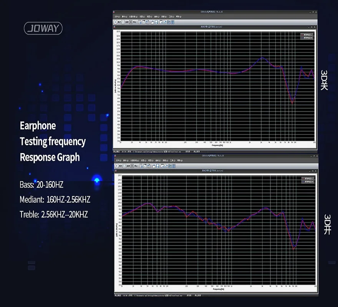
Task: Click the chart curve icon in lower window toolbar
Action: coord(145,166)
